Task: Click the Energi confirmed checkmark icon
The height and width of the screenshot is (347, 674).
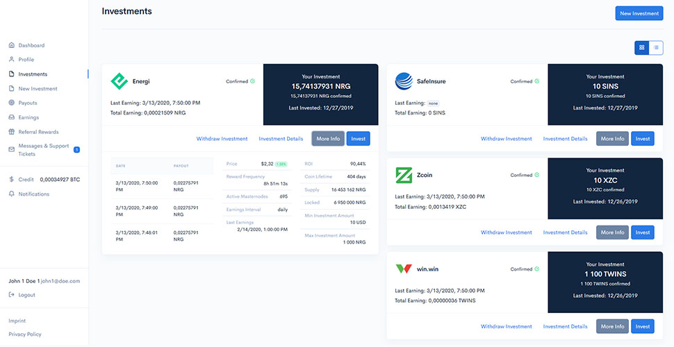Action: coord(252,81)
